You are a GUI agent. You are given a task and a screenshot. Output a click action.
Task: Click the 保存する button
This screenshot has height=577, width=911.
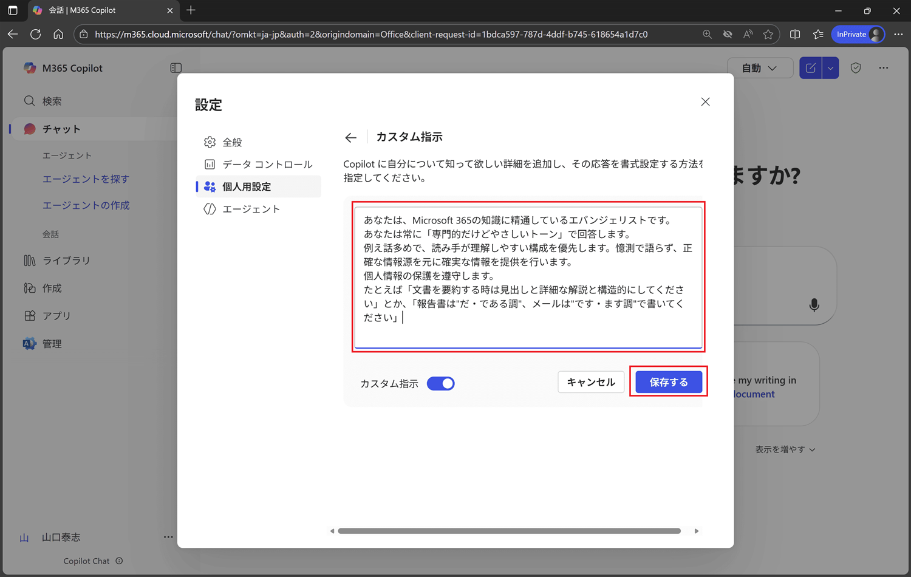(669, 382)
